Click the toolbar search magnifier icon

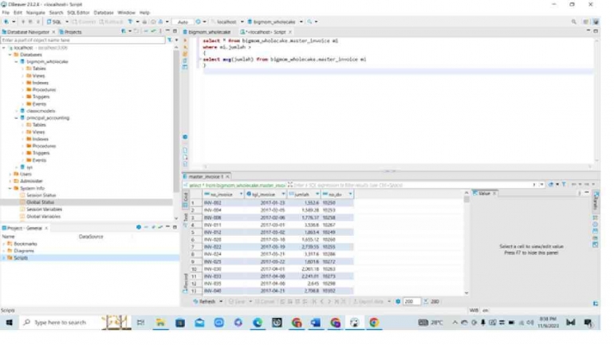(x=309, y=22)
